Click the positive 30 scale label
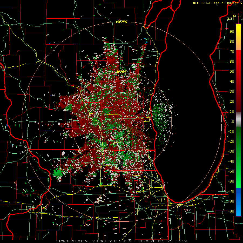Screen dimensions: 243x243 point(232,92)
